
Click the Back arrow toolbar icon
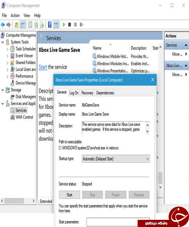(3, 25)
